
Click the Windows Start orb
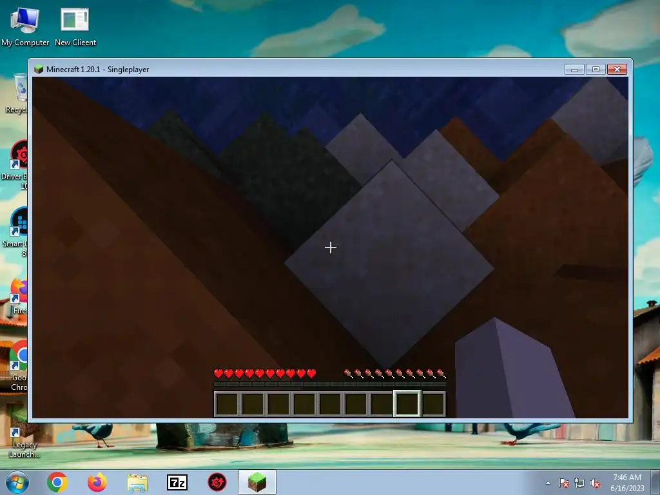(x=17, y=482)
